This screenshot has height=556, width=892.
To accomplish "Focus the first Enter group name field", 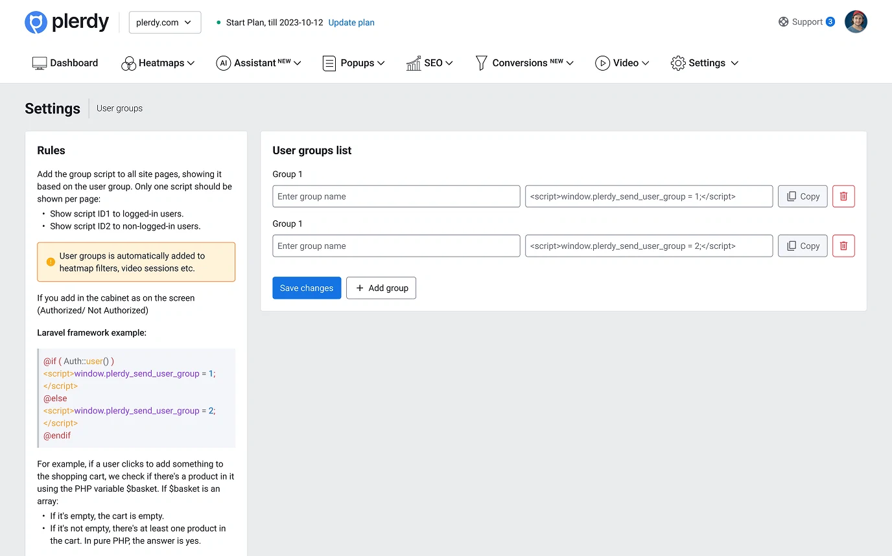I will 396,196.
